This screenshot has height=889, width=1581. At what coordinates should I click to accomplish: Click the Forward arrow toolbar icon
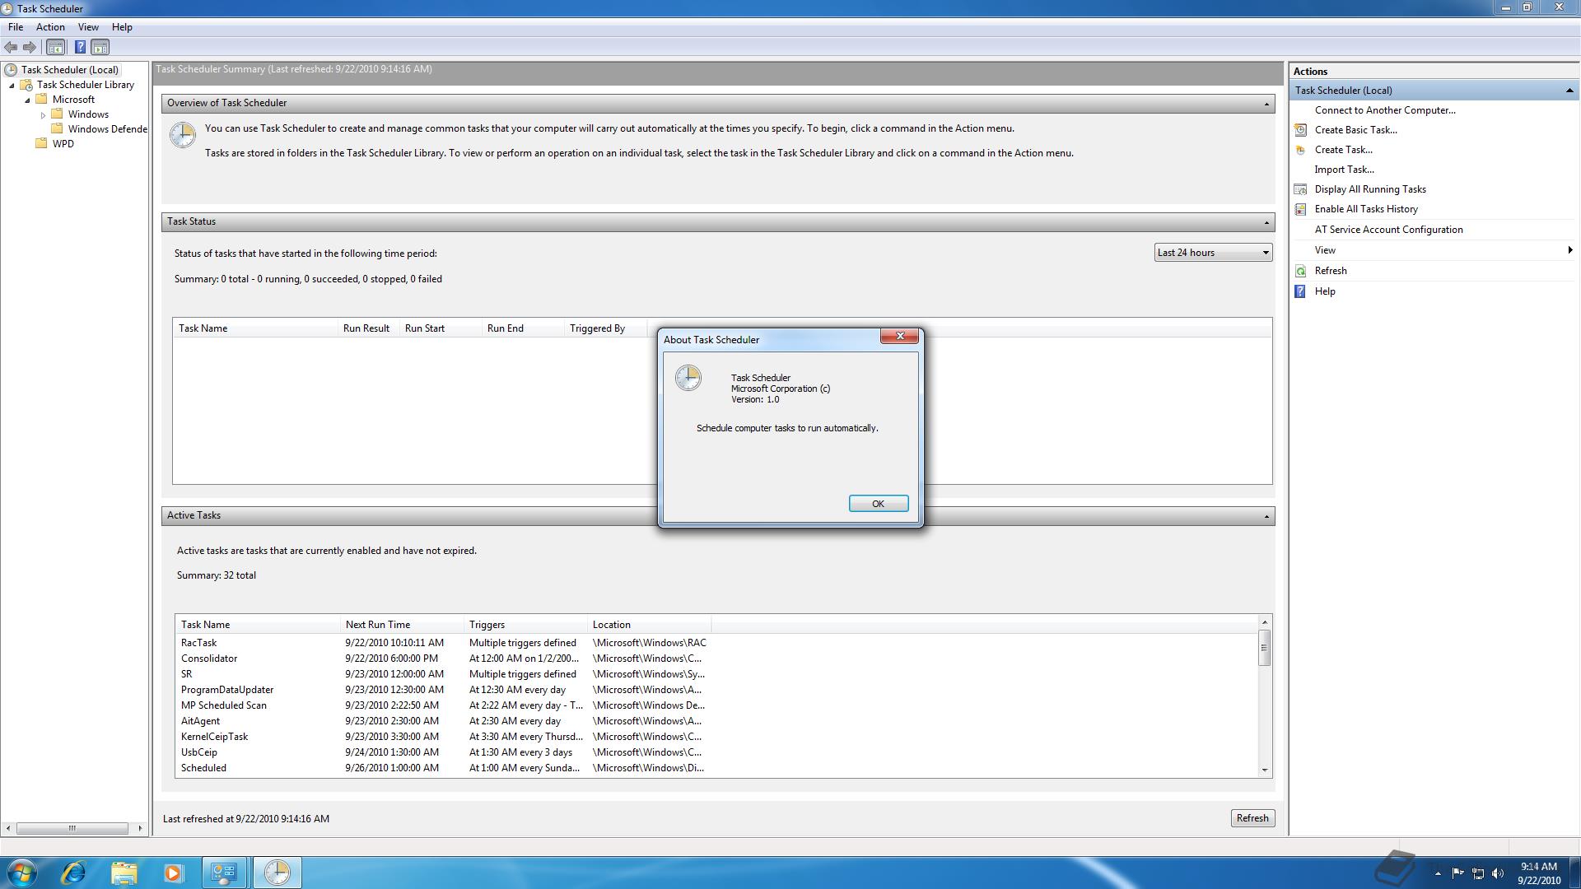30,48
